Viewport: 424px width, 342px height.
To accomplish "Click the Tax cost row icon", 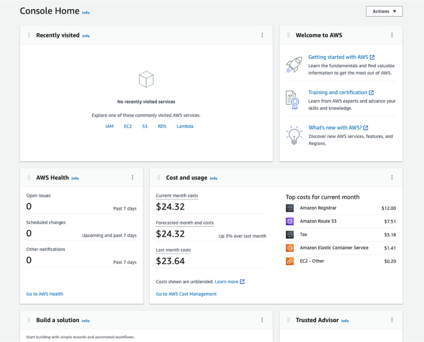I will pos(290,235).
